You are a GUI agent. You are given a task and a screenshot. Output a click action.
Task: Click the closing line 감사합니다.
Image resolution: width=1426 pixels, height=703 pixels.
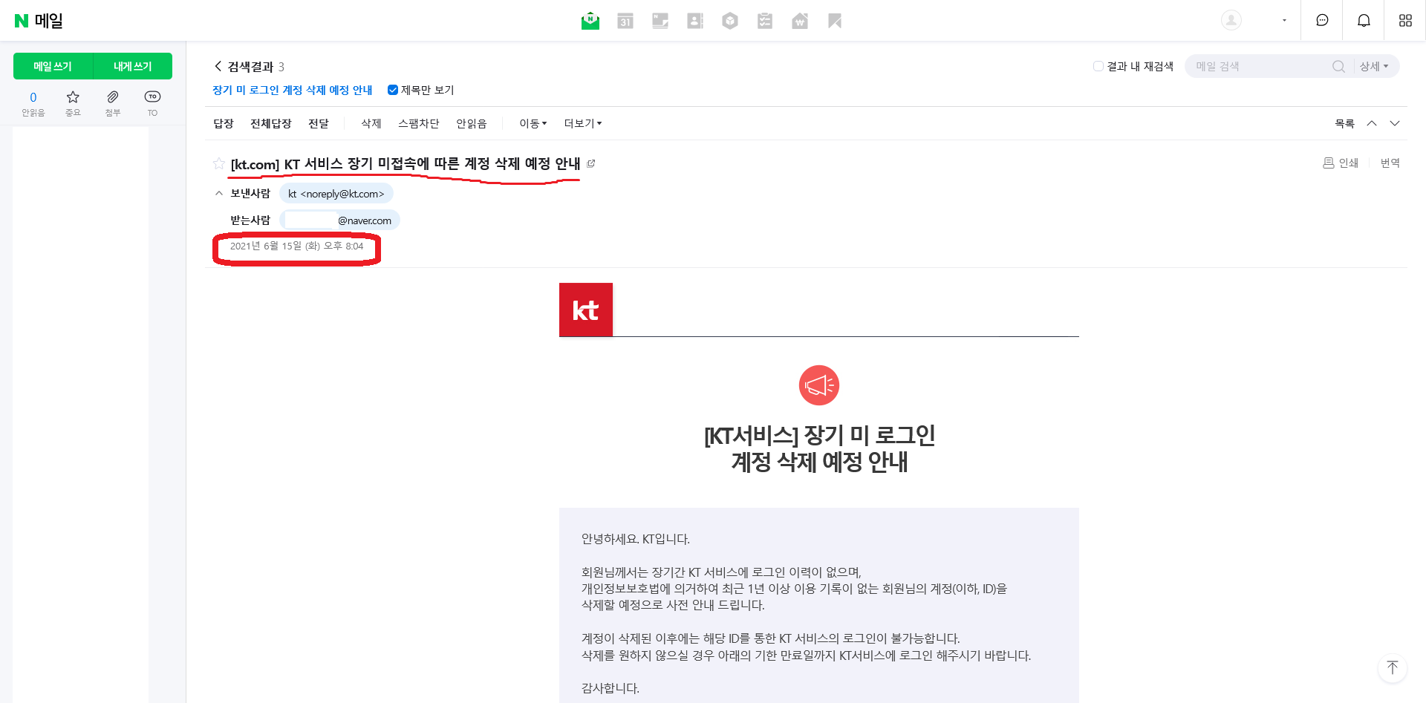(x=611, y=688)
